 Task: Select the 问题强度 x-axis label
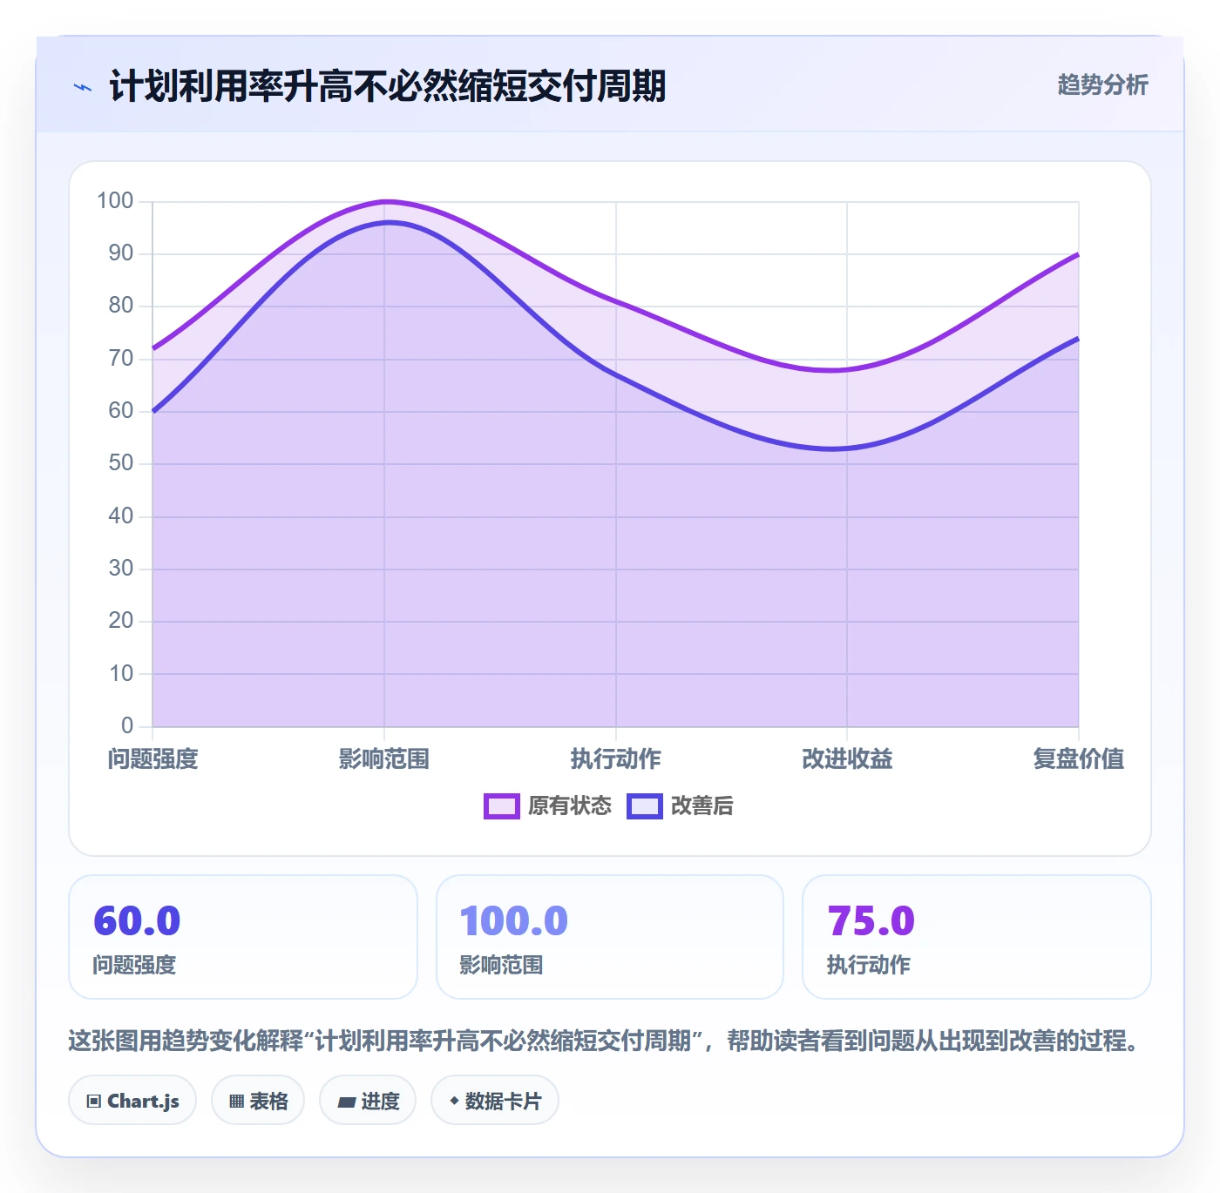[153, 759]
